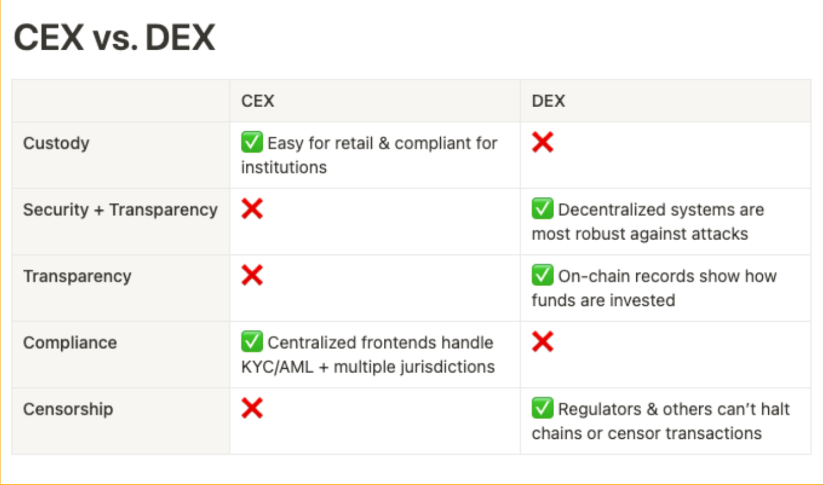
Task: Click green checkmark beside Centralized frontends text
Action: pyautogui.click(x=252, y=342)
